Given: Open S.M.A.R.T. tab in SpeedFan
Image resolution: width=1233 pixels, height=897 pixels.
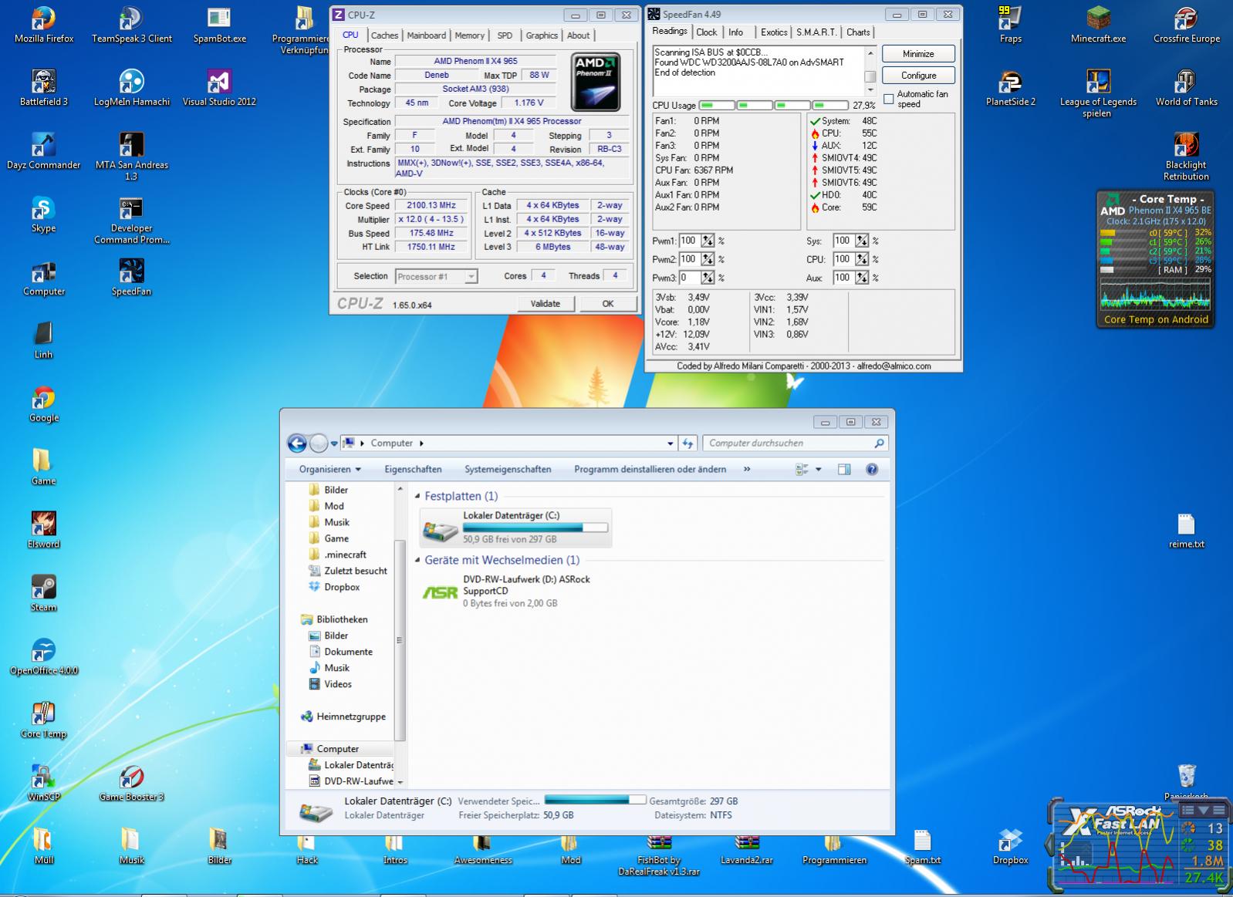Looking at the screenshot, I should pos(816,32).
